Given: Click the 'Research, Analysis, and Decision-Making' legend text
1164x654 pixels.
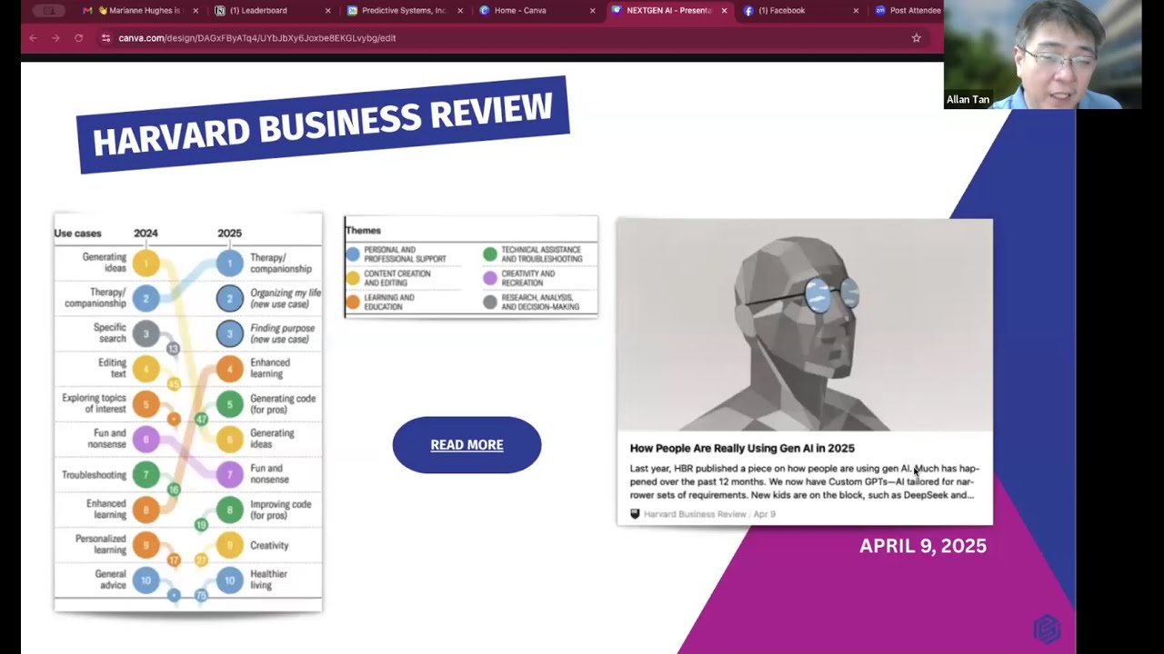Looking at the screenshot, I should point(540,302).
